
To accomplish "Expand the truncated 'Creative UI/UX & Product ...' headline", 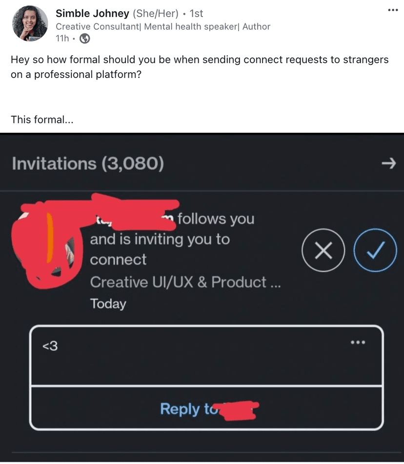I will (185, 282).
